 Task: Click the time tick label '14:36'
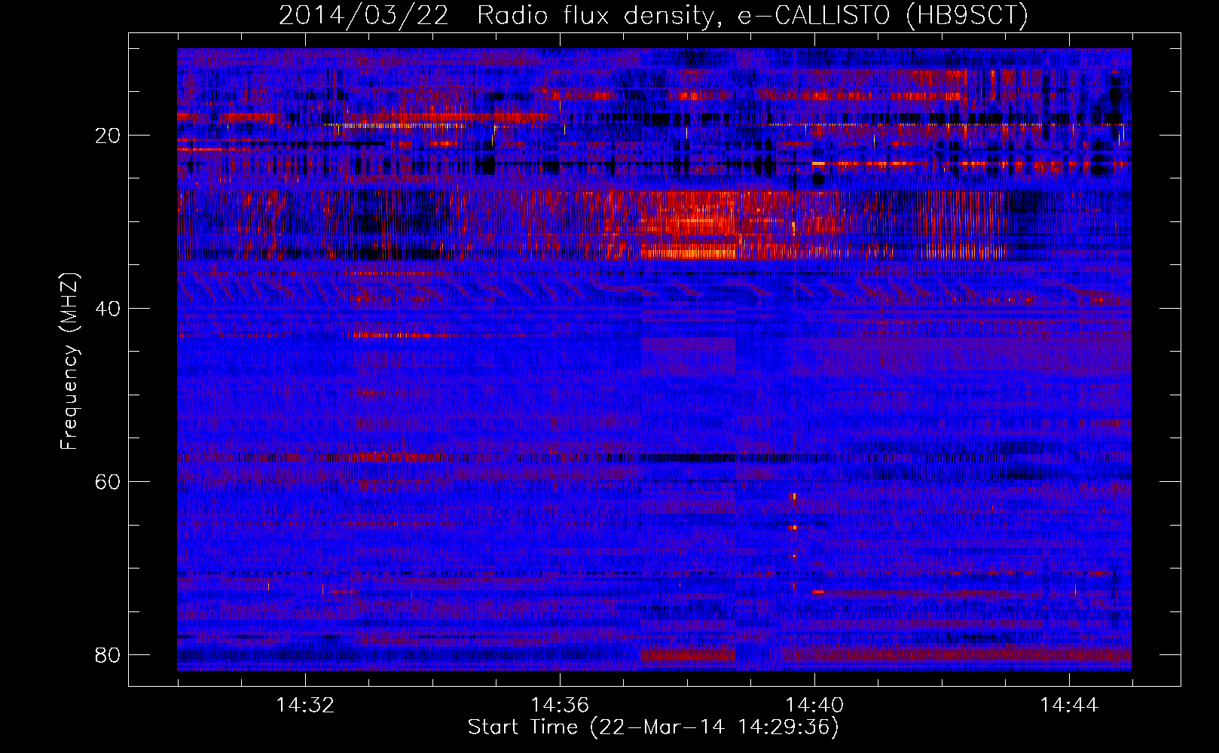560,706
